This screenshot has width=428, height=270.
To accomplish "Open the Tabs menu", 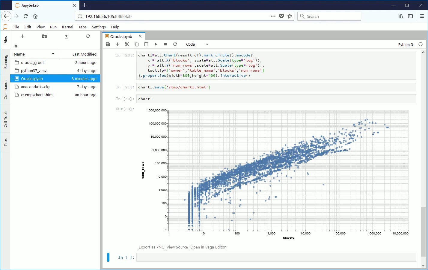I will (82, 27).
